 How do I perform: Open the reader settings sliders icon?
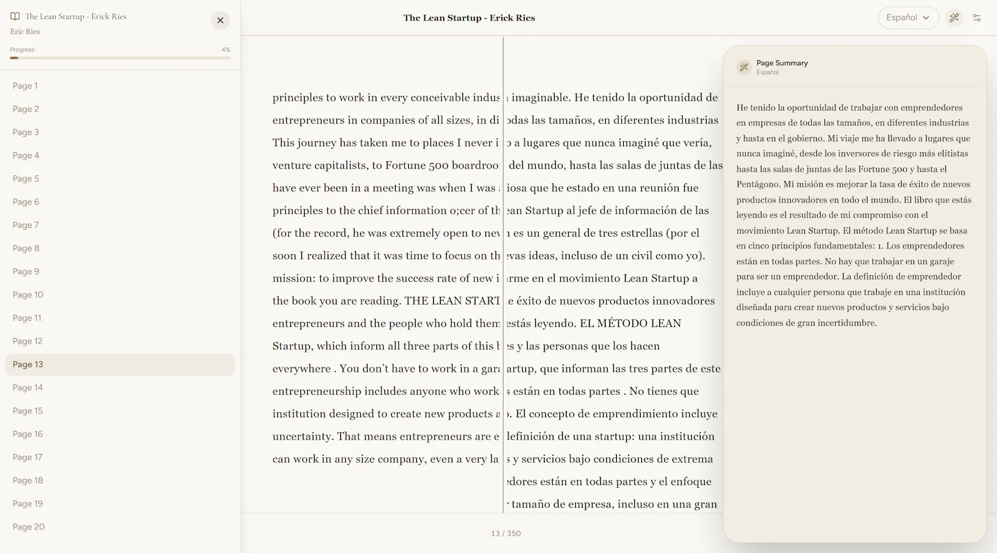[976, 17]
